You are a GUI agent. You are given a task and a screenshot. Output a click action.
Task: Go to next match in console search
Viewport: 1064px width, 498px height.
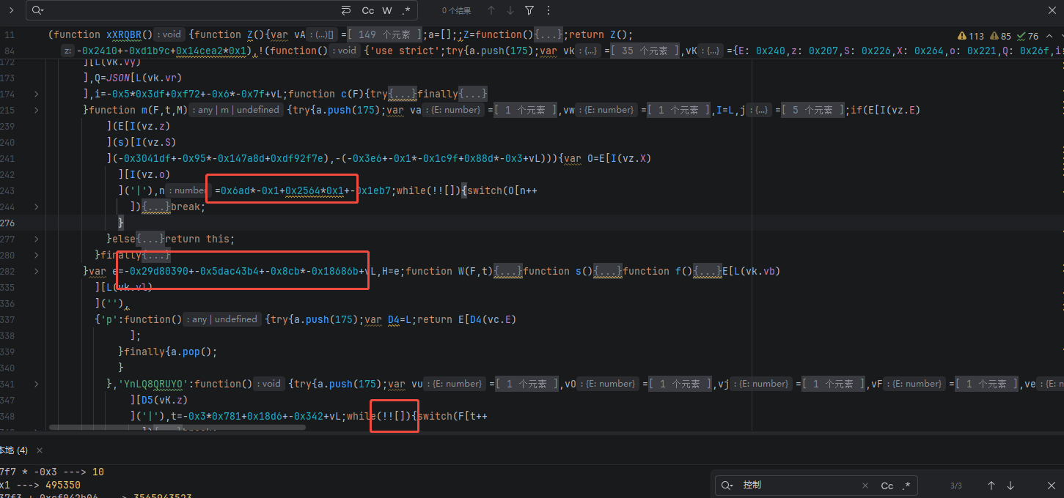pyautogui.click(x=1010, y=486)
